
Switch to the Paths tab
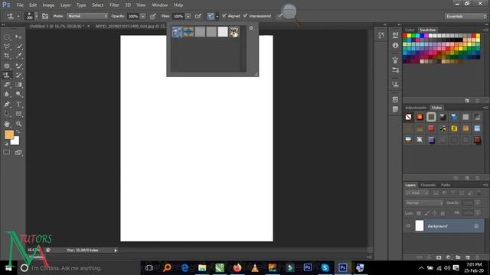pyautogui.click(x=446, y=185)
